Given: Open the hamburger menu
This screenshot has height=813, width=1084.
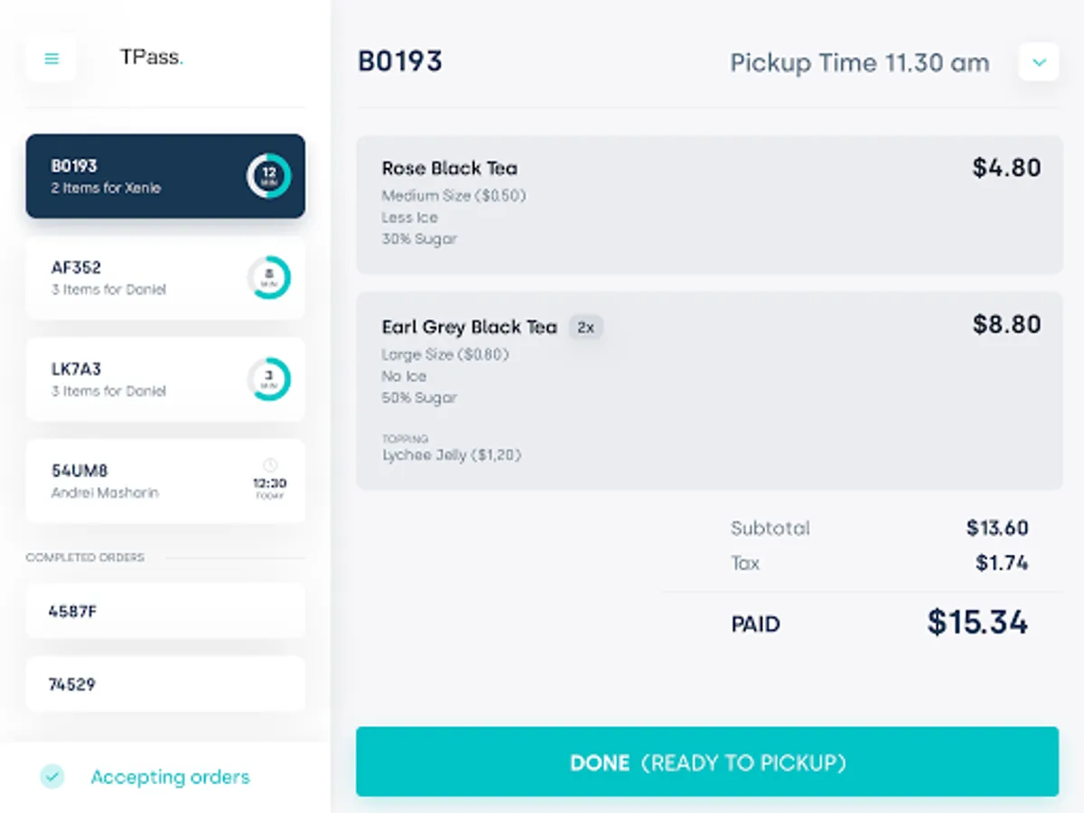Looking at the screenshot, I should click(51, 59).
